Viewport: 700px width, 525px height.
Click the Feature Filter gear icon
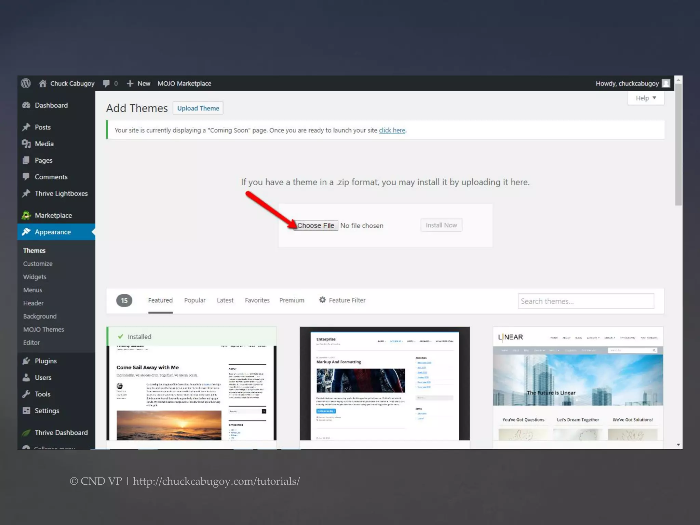point(322,300)
